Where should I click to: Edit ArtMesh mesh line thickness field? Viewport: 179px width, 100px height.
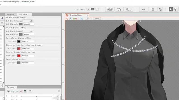[x=27, y=21]
